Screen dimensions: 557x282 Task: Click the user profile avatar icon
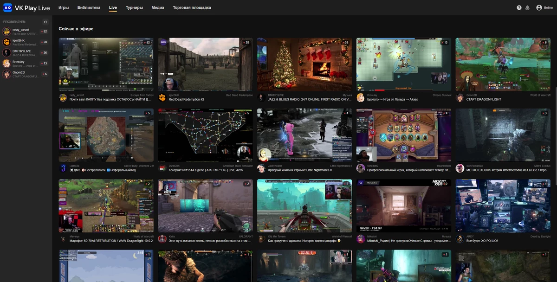539,7
